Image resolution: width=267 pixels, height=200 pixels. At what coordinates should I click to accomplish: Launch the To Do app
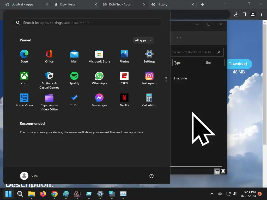(74, 100)
